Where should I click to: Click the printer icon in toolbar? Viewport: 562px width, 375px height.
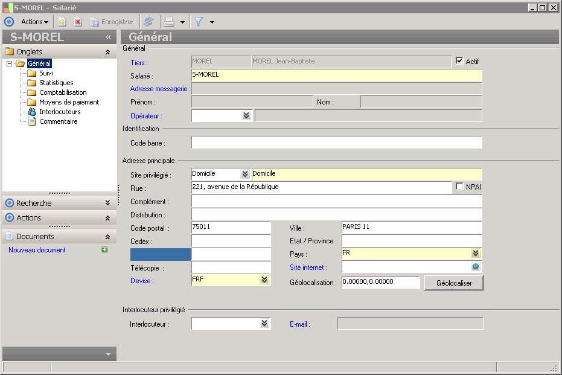tap(170, 22)
